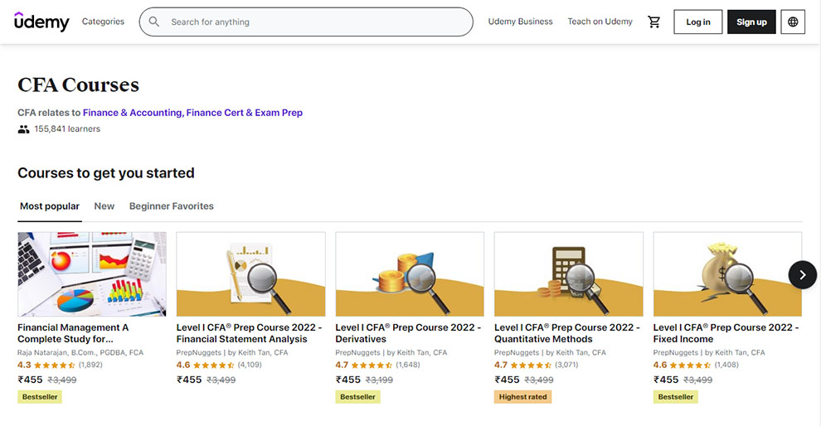The height and width of the screenshot is (426, 821).
Task: Open the Derivatives course thumbnail
Action: pos(410,274)
